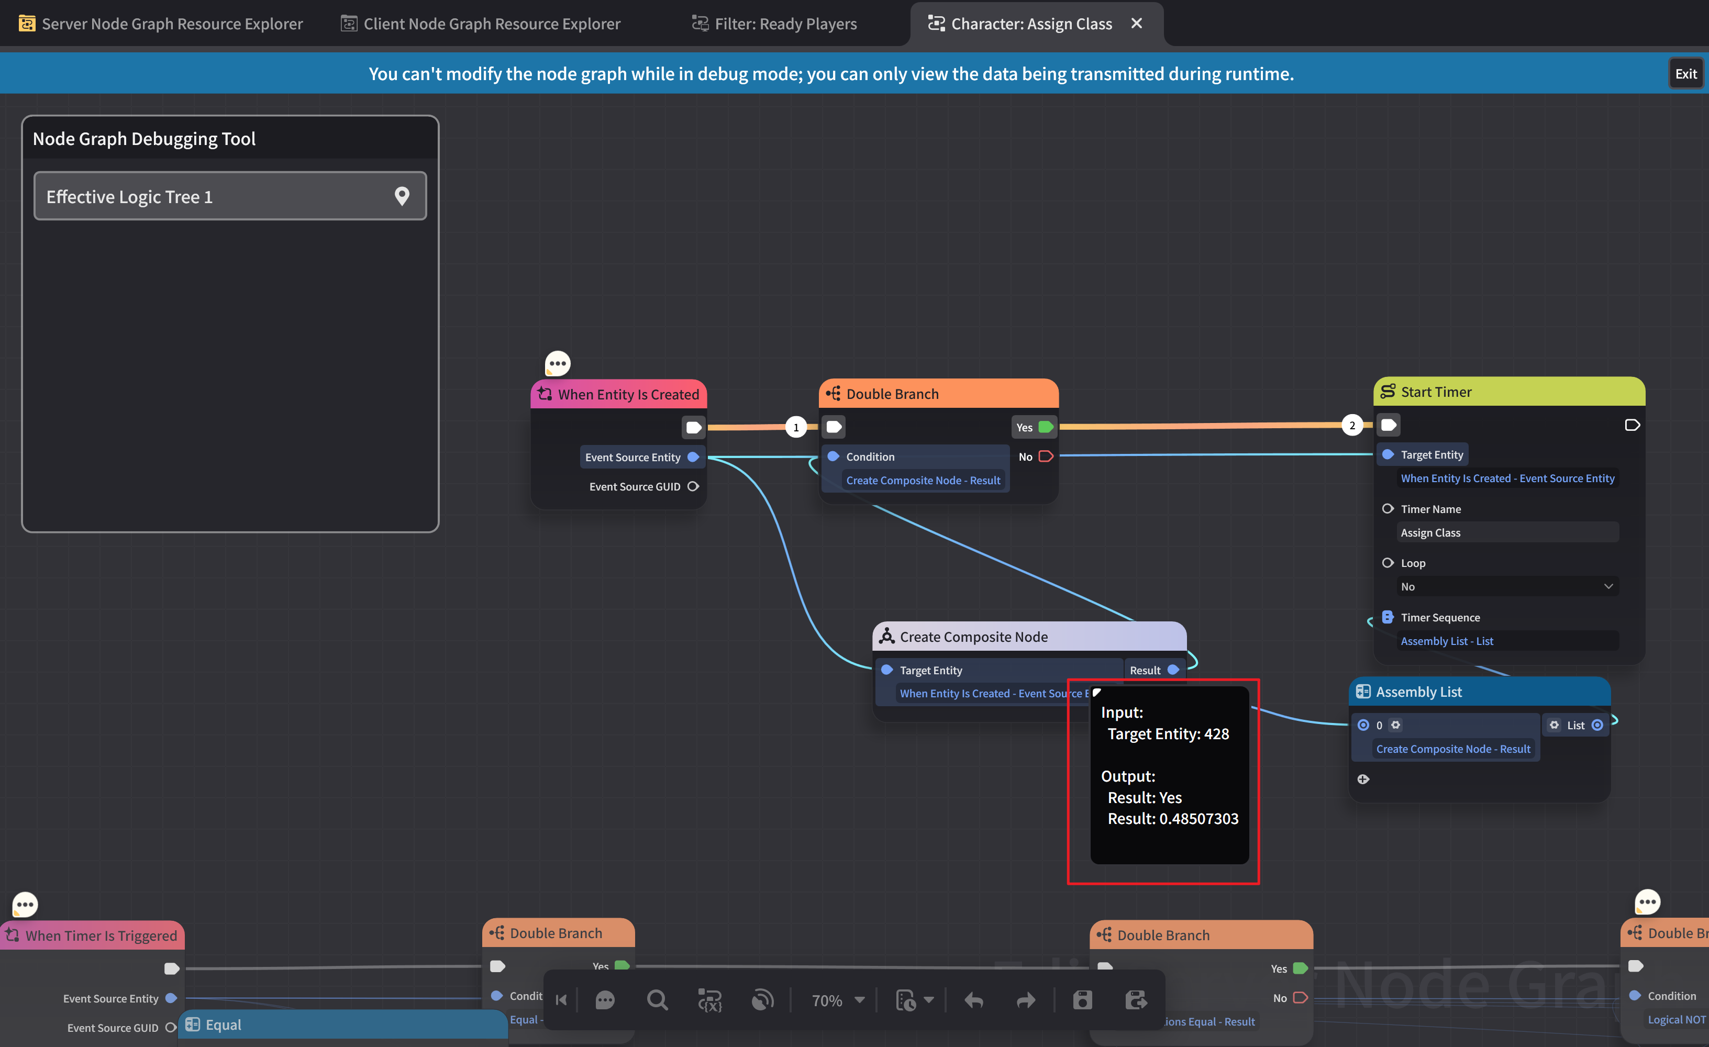Image resolution: width=1709 pixels, height=1047 pixels.
Task: Click Create Composite Node - Result link under Condition
Action: point(923,481)
